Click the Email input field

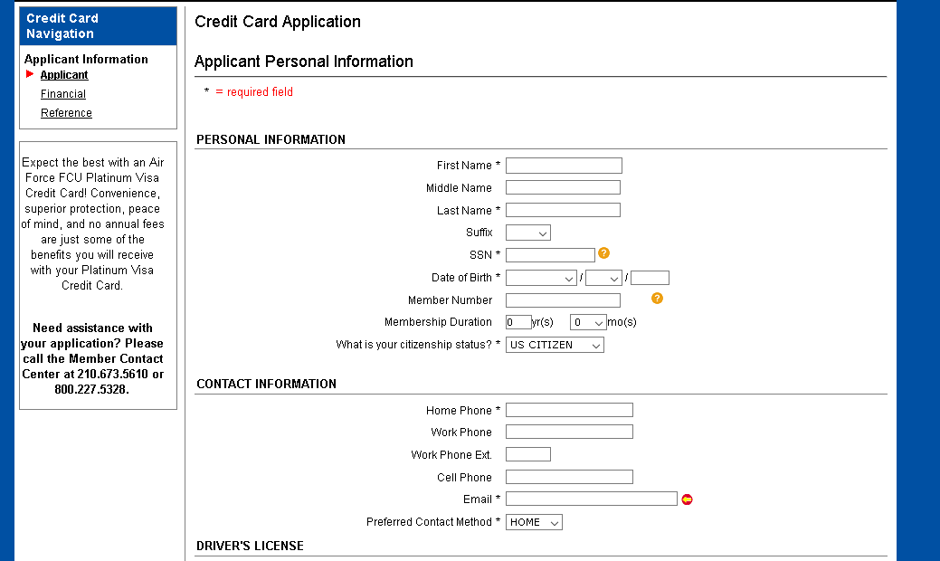(591, 499)
